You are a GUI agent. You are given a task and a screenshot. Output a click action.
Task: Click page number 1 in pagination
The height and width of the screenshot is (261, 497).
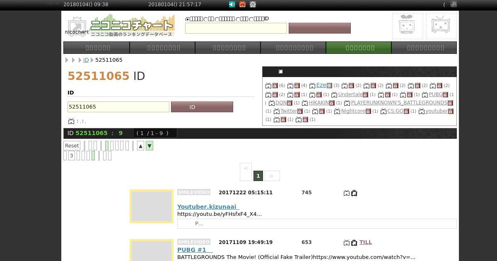coord(258,176)
